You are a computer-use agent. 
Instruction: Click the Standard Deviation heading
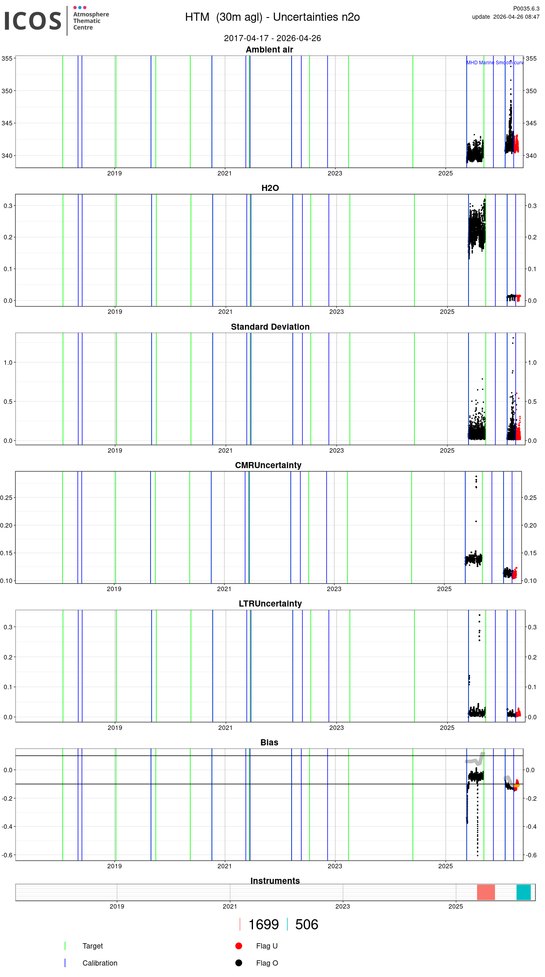[x=270, y=327]
